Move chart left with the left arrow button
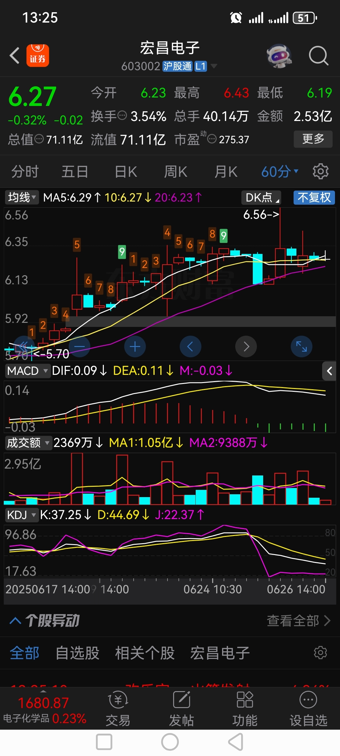Image resolution: width=340 pixels, height=756 pixels. 190,347
